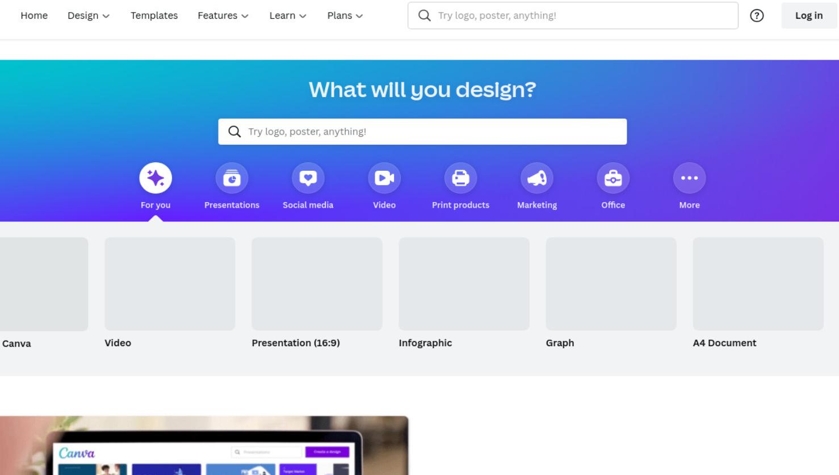
Task: Click the Video label under thumbnail row
Action: [x=118, y=343]
